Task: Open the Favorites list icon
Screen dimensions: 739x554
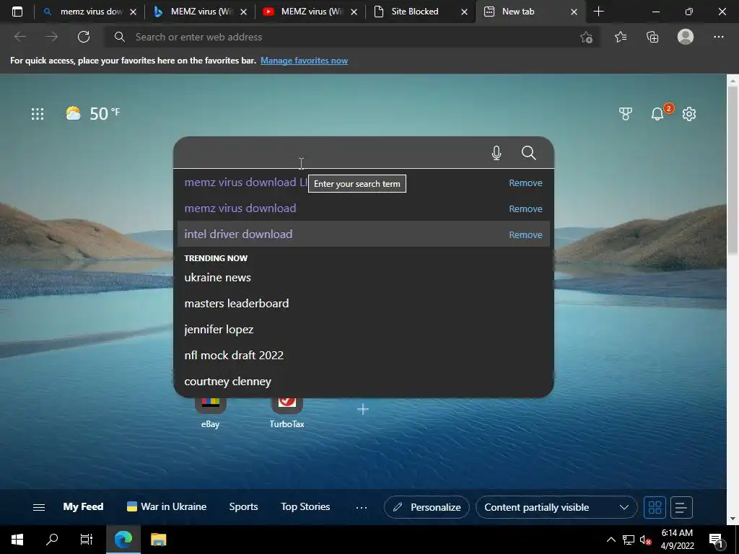Action: (621, 37)
